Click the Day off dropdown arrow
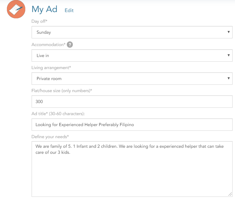The width and height of the screenshot is (235, 199). click(x=229, y=32)
